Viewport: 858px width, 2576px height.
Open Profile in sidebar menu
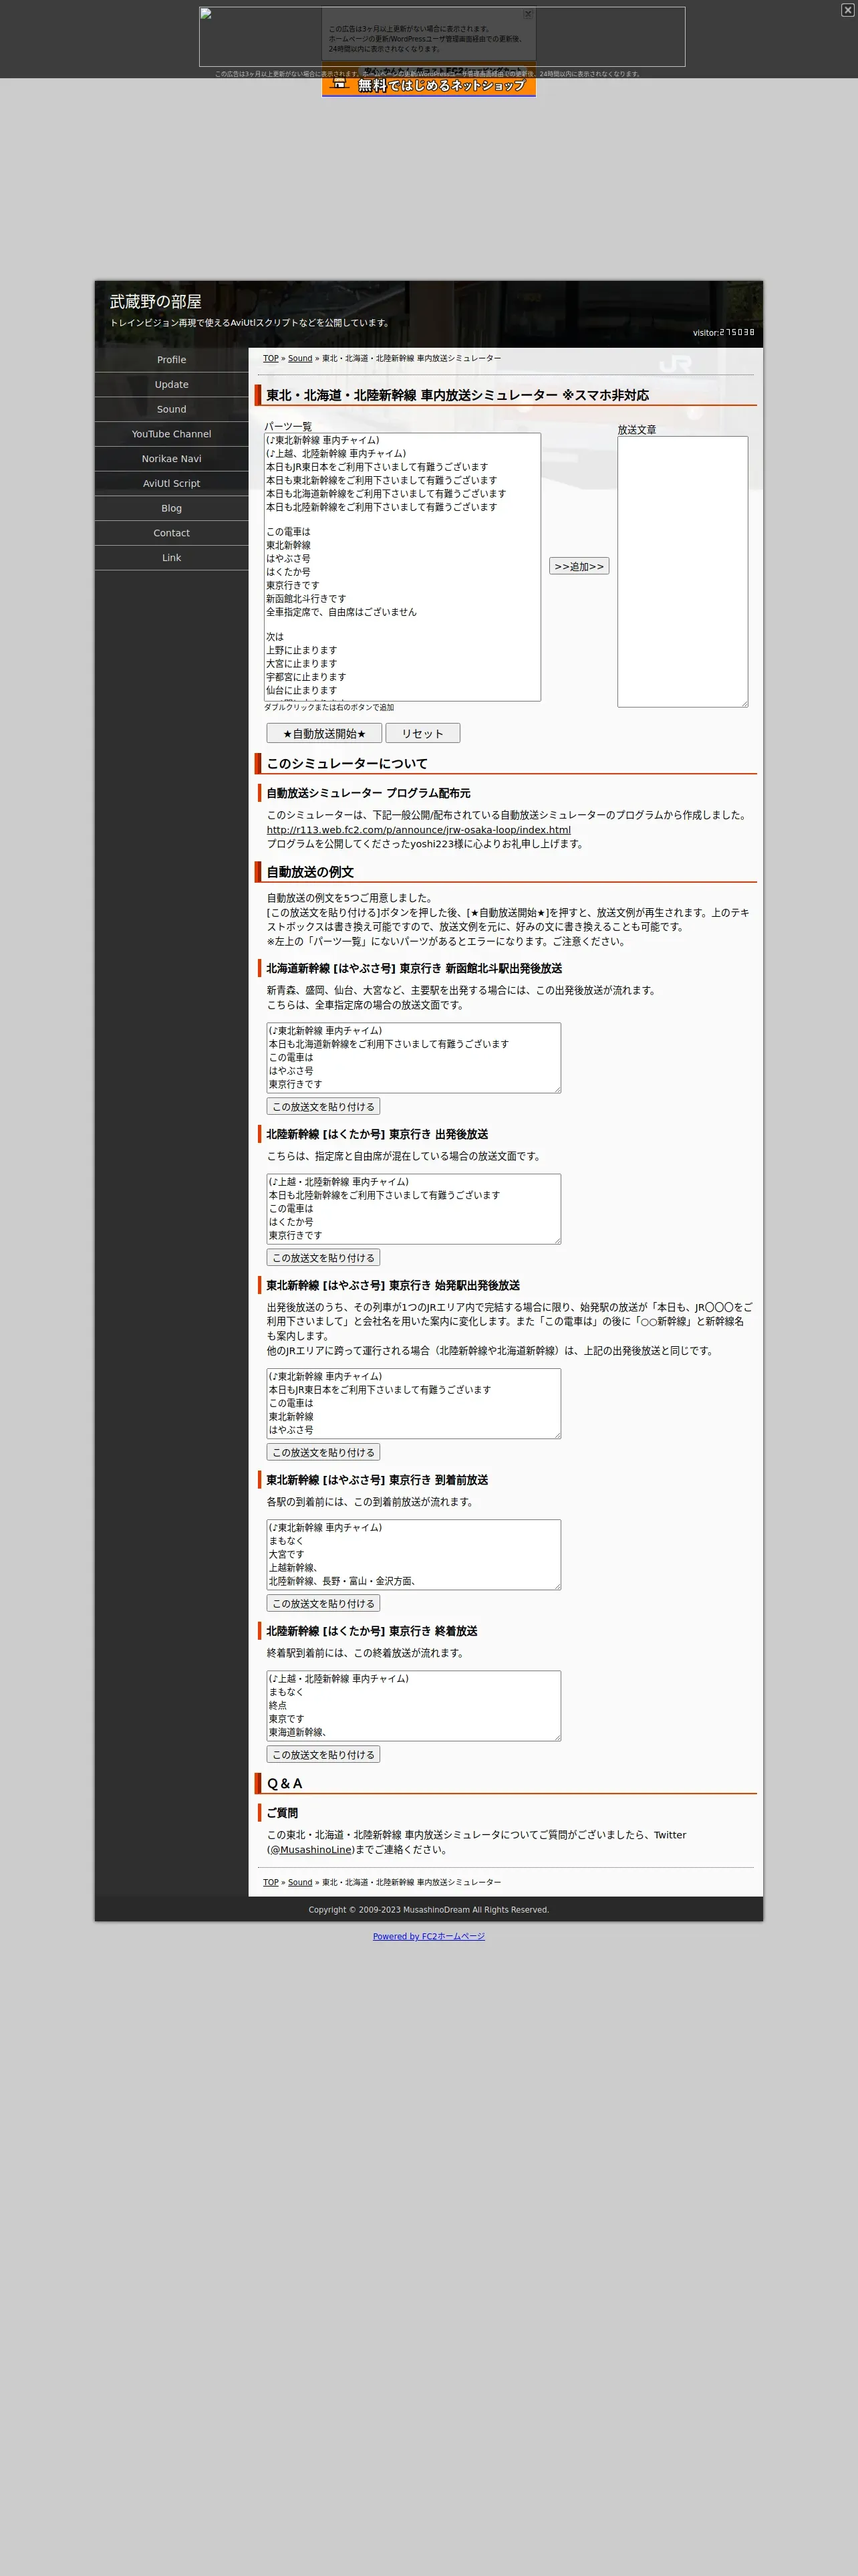(172, 360)
